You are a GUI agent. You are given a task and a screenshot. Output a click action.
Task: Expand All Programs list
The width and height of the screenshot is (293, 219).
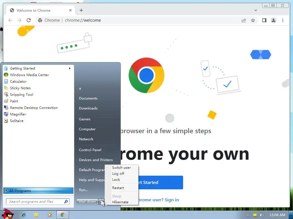click(x=38, y=190)
